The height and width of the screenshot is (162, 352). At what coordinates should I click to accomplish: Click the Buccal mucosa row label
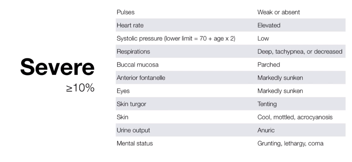coord(137,65)
